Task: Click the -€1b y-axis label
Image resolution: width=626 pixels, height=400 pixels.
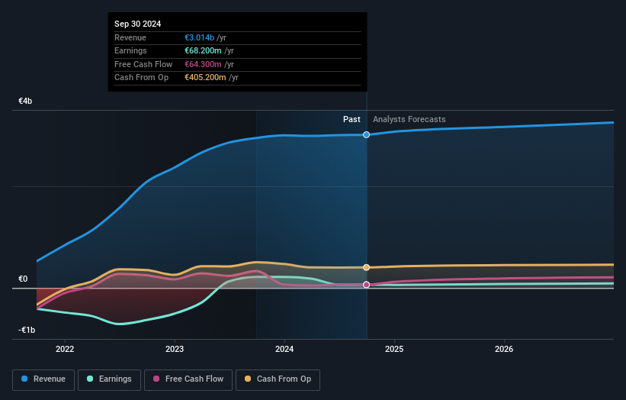Action: (x=27, y=330)
